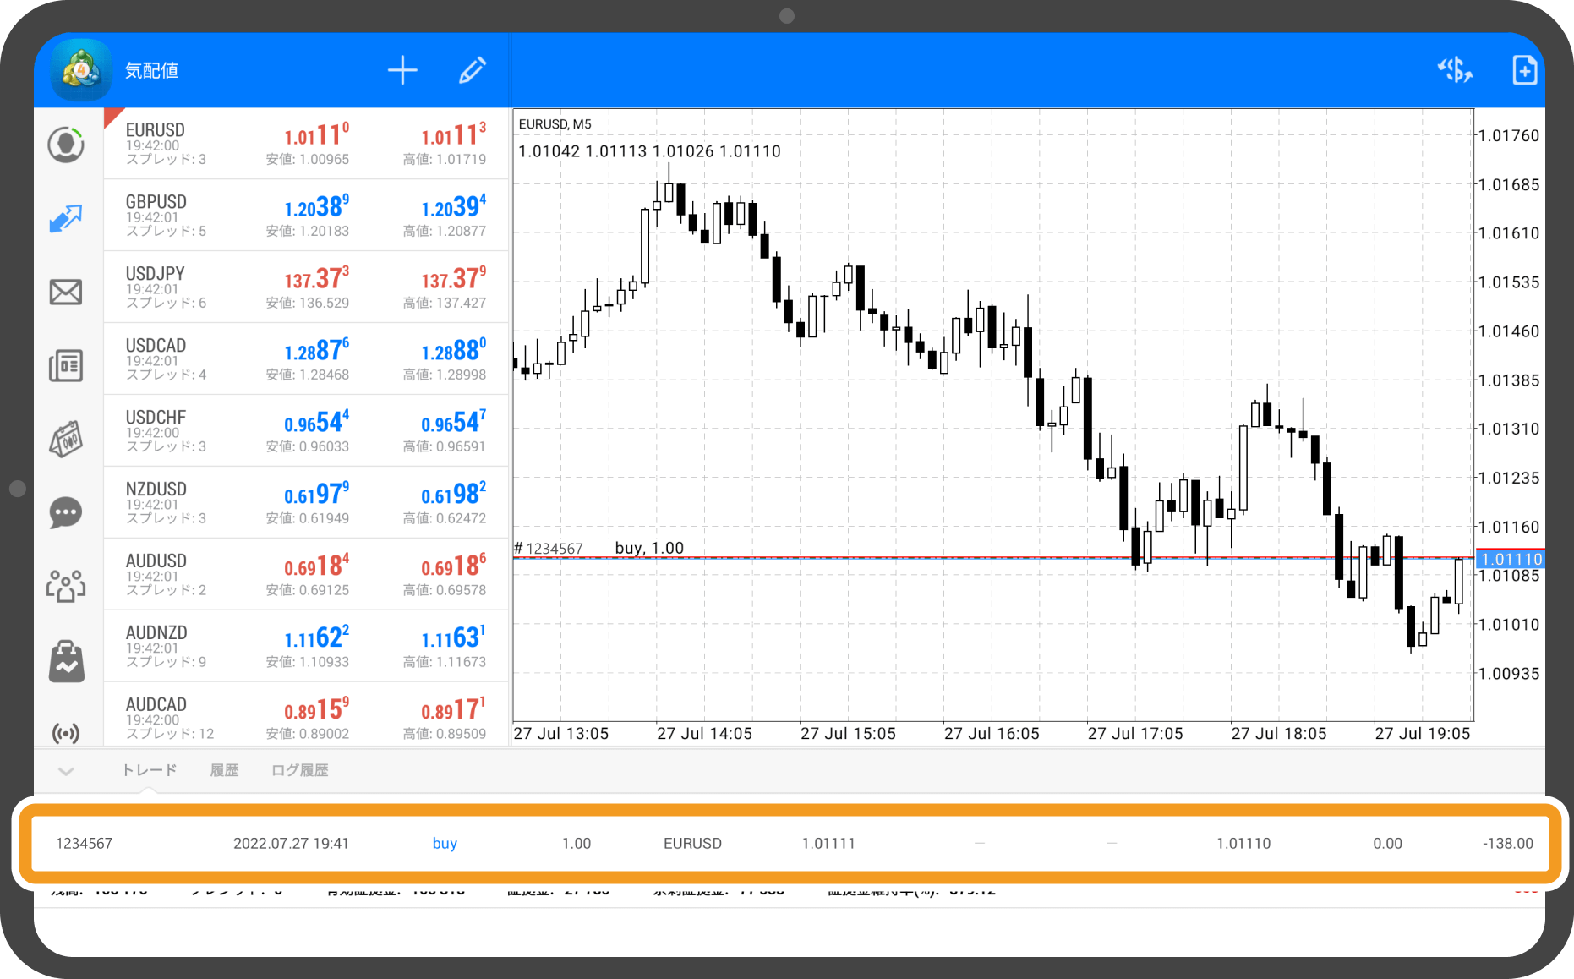1574x979 pixels.
Task: Open the currency trade dollar icon
Action: pos(1455,70)
